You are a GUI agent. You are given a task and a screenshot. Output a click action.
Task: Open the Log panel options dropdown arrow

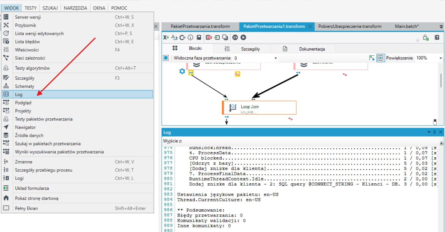coord(429,132)
